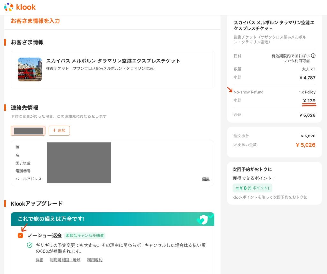Click the green shield icon under ノーショー返金

click(x=30, y=245)
